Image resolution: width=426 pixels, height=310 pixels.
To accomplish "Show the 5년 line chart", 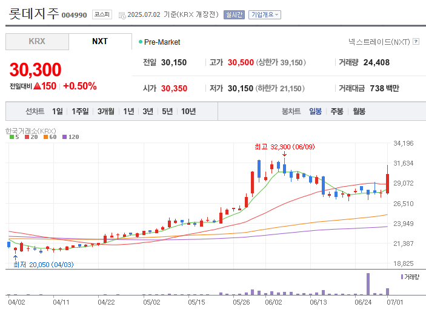I will coord(167,111).
